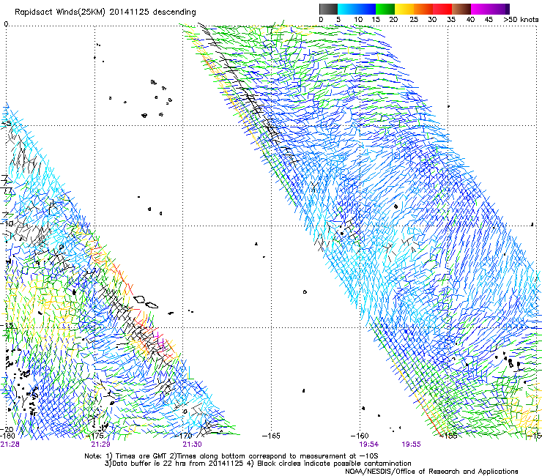The image size is (542, 476).
Task: Click the red 30-35 knots legend swatch
Action: pos(442,9)
